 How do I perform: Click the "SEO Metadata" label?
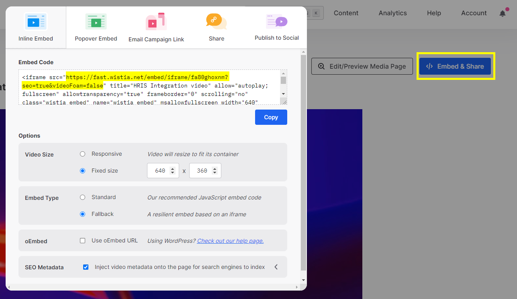click(44, 267)
